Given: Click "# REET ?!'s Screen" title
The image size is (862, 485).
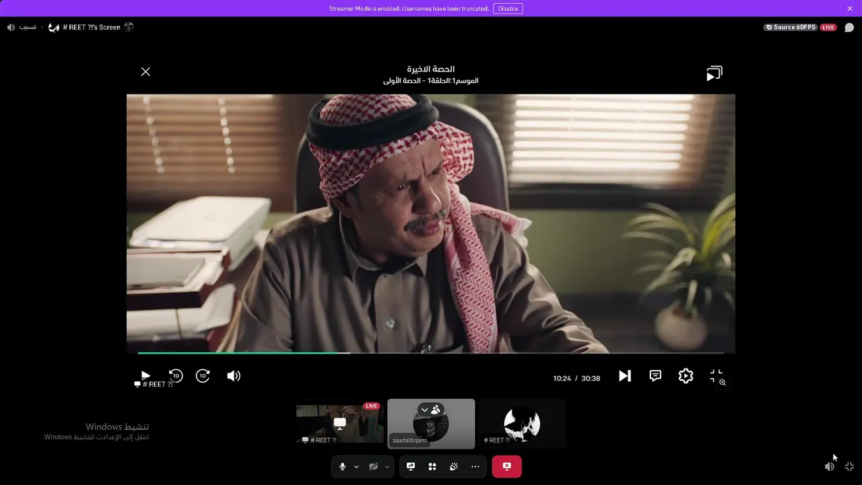Looking at the screenshot, I should click(x=91, y=28).
